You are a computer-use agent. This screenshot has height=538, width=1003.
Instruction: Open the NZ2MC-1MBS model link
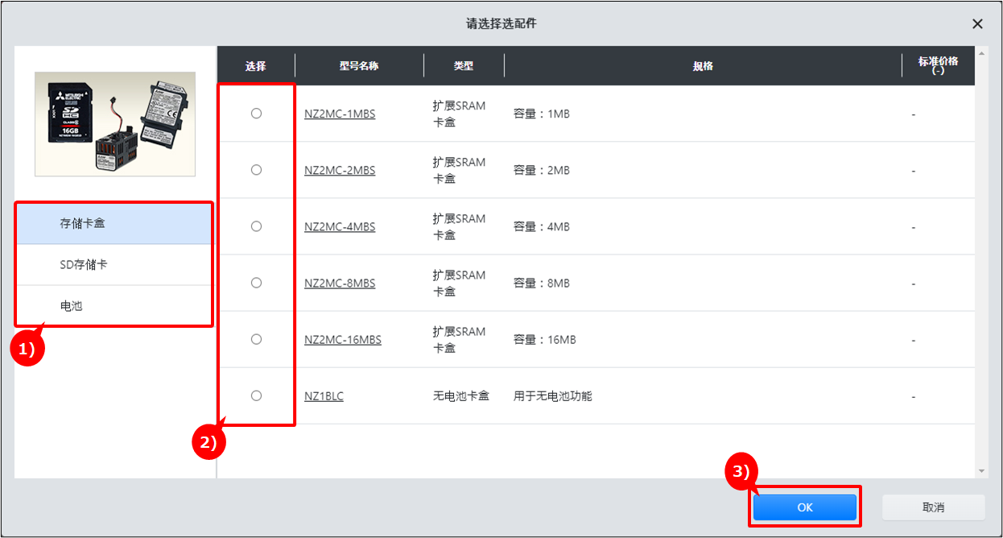click(x=339, y=114)
